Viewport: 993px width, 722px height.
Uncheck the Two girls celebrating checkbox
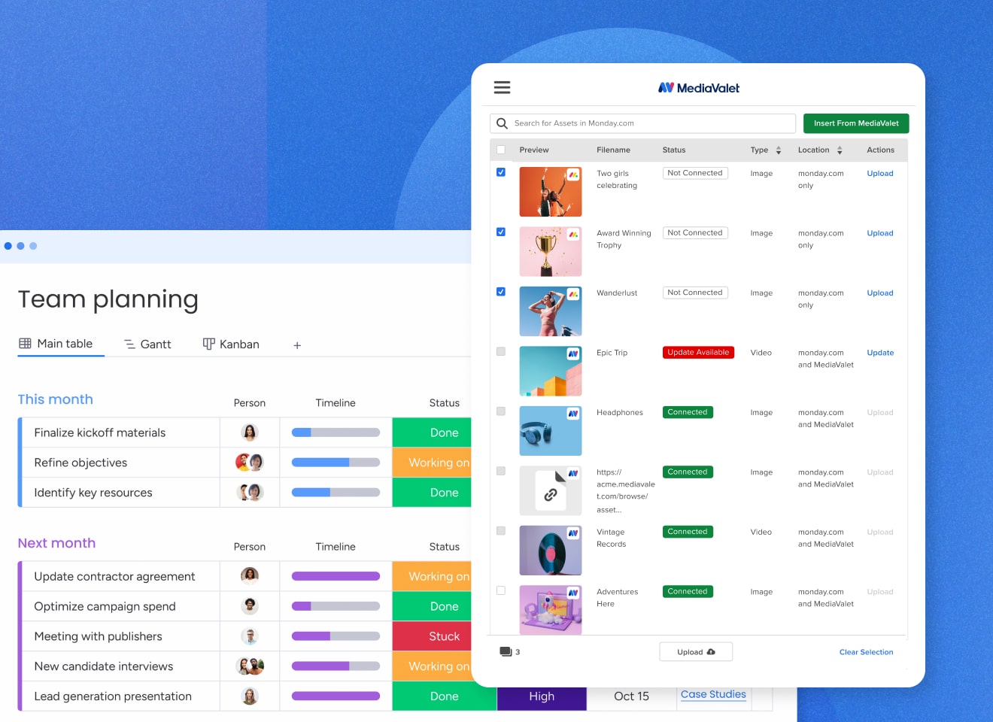[501, 172]
